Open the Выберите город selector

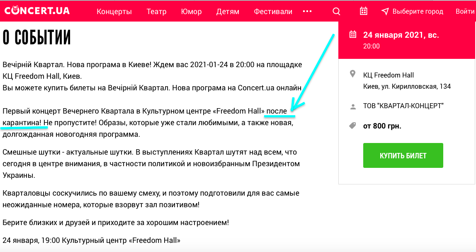pos(418,11)
